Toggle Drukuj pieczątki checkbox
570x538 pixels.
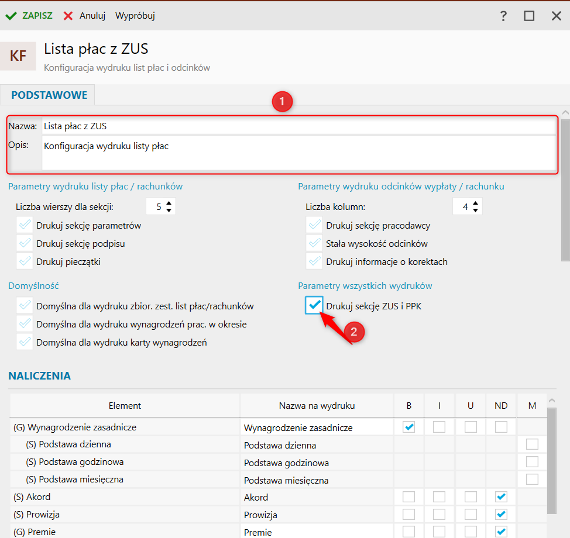pyautogui.click(x=25, y=261)
